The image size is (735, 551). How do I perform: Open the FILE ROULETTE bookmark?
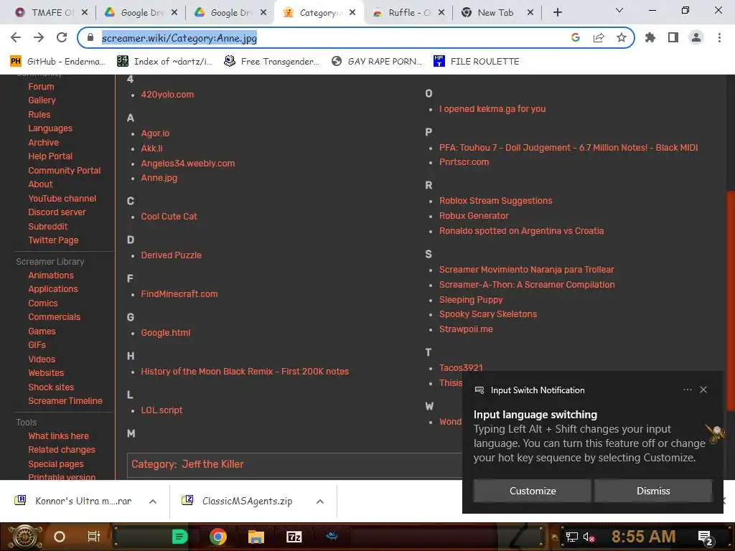(x=477, y=62)
